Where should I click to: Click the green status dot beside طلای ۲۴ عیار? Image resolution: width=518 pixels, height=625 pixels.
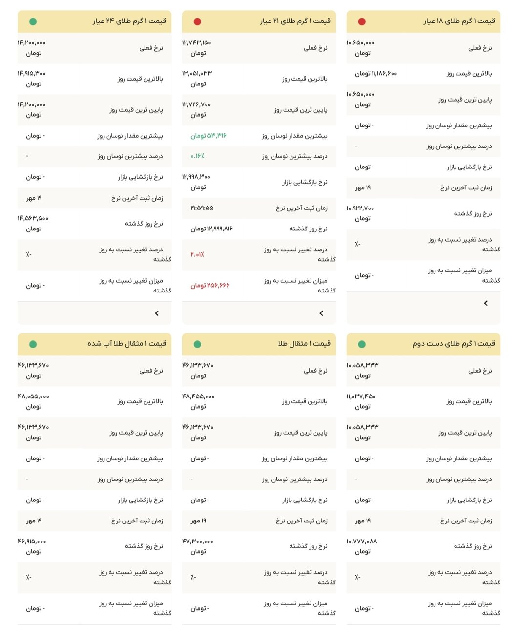(x=33, y=21)
